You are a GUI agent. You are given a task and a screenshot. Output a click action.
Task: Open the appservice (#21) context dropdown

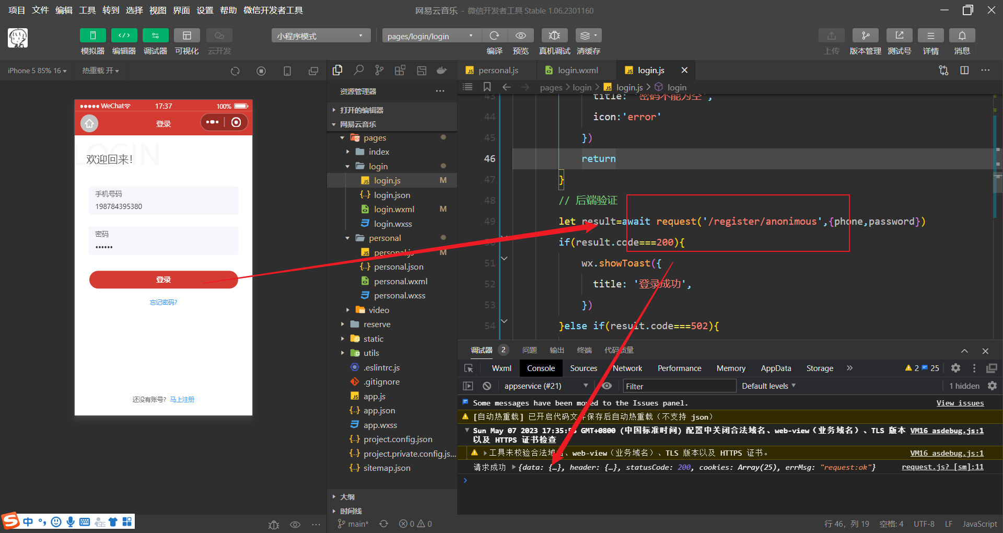point(545,386)
